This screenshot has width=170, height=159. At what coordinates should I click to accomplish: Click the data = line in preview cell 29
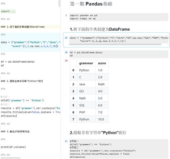[x=119, y=38]
